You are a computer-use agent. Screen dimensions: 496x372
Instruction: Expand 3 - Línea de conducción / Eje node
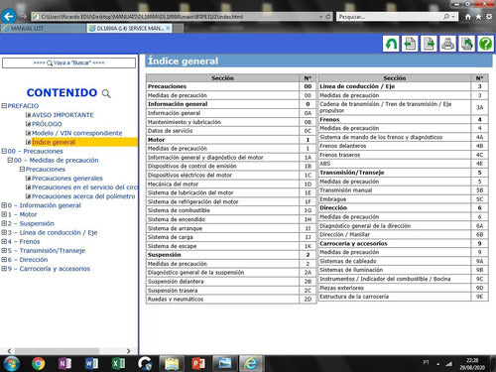[x=4, y=232]
